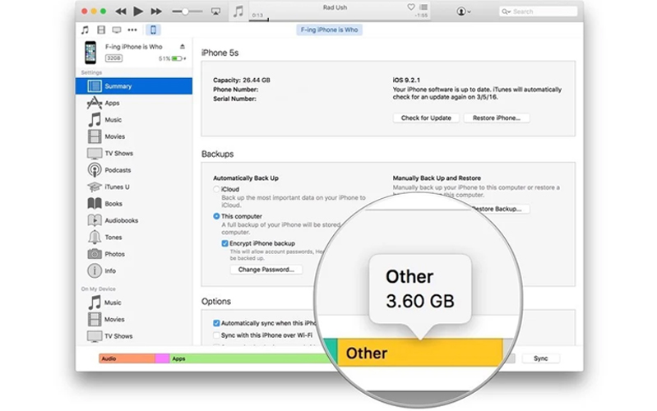The width and height of the screenshot is (657, 411).
Task: Select This computer backup radio button
Action: 216,216
